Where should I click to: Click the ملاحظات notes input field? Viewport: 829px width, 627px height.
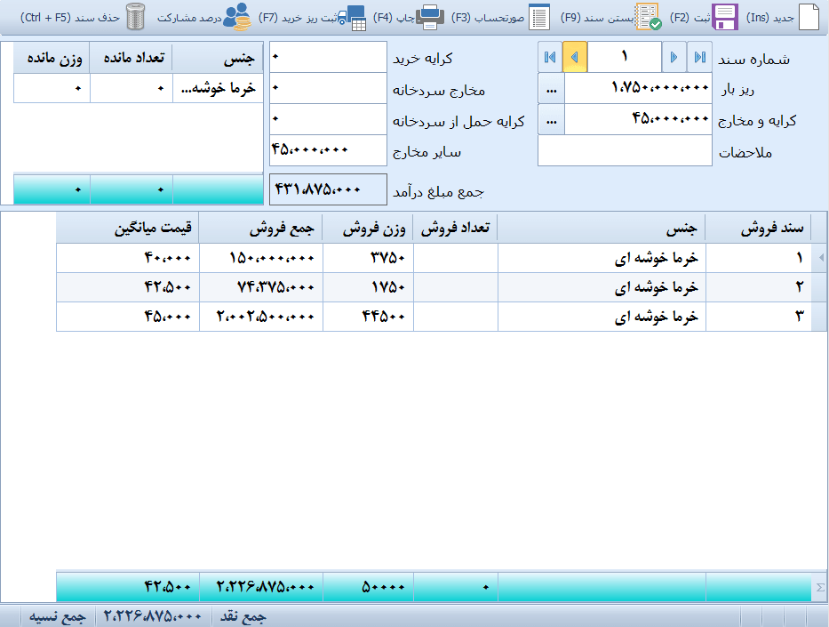point(625,151)
